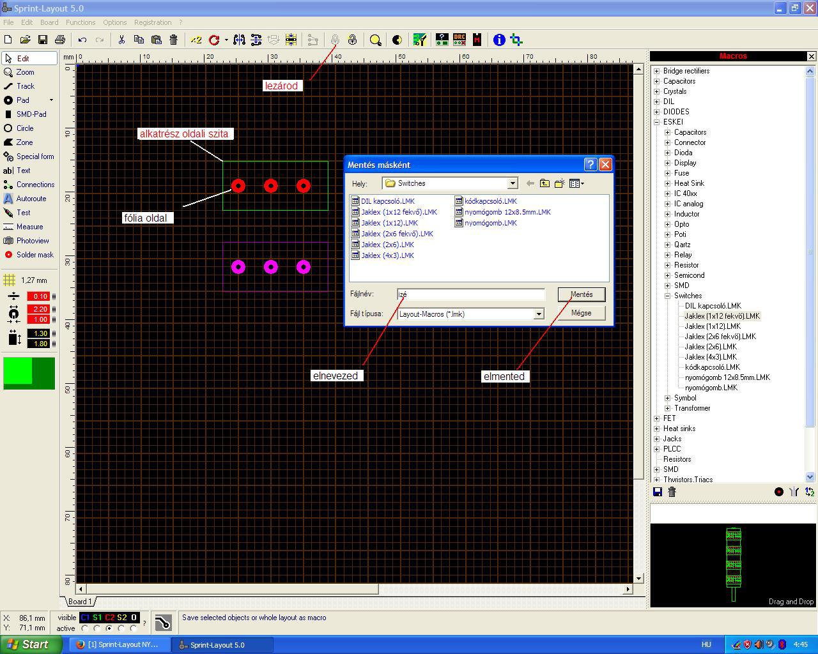Click the Mentés save button
Image resolution: width=818 pixels, height=654 pixels.
(x=582, y=294)
